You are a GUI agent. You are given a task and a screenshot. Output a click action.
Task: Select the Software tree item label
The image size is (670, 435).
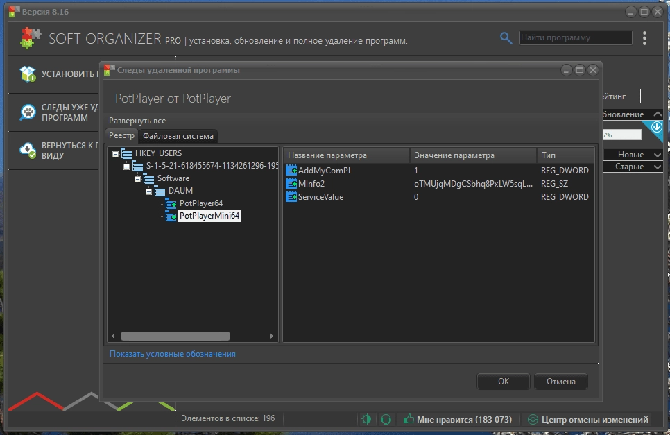click(173, 178)
